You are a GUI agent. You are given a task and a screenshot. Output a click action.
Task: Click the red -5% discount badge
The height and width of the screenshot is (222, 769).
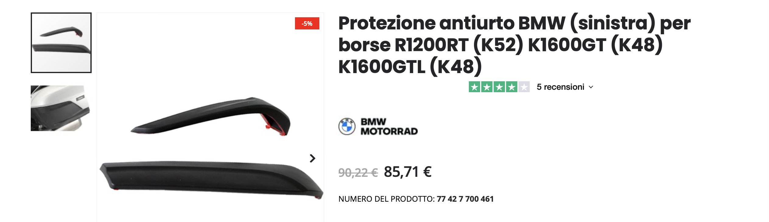tap(307, 24)
